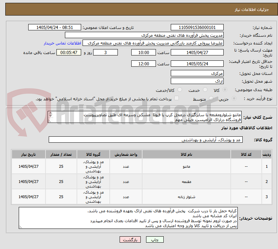Screen dimensions: 278x249
Task: Select the مانتو item row
Action: [x=141, y=166]
